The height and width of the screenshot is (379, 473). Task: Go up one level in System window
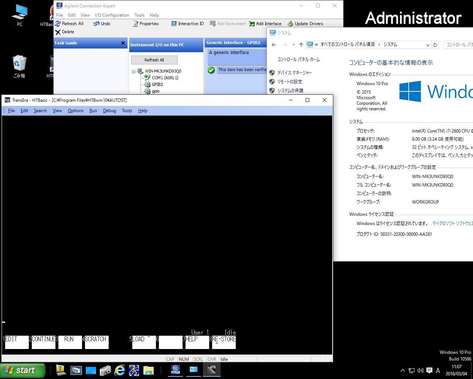point(301,45)
